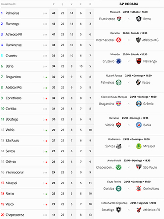The height and width of the screenshot is (219, 164).
Task: Click the green up indicator beside Bragantino
Action: click(46, 77)
